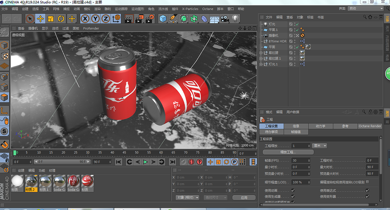The image size is (390, 210).
Task: Click the undo arrow in the toolbar
Action: point(6,19)
